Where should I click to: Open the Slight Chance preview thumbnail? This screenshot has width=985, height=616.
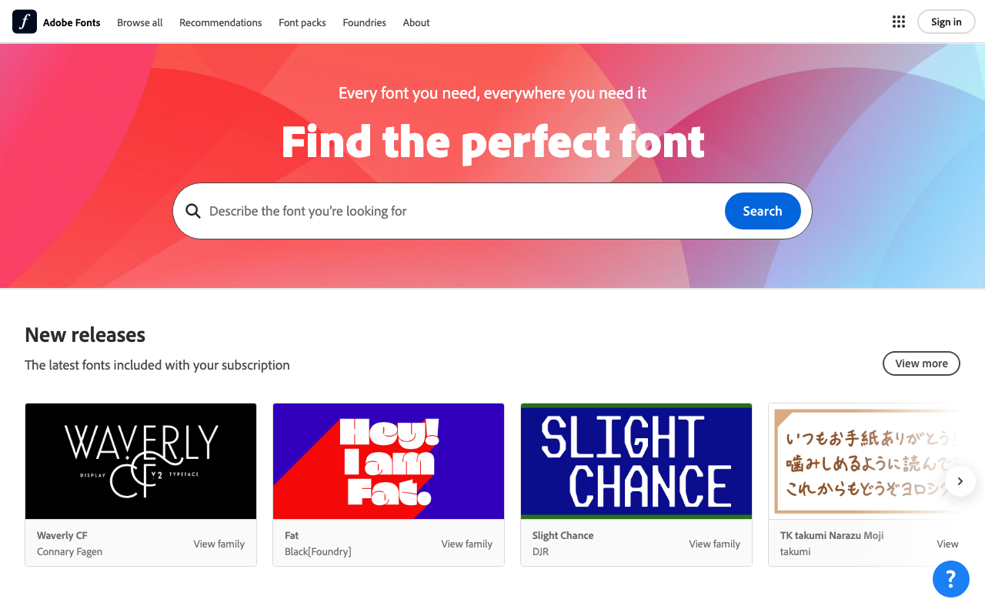(636, 461)
